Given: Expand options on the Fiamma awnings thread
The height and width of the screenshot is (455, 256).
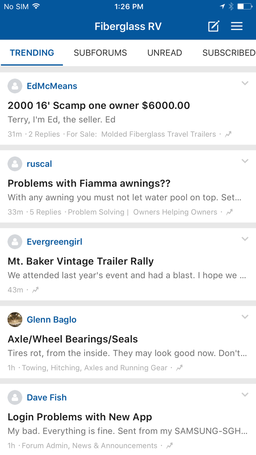Looking at the screenshot, I should click(x=245, y=161).
